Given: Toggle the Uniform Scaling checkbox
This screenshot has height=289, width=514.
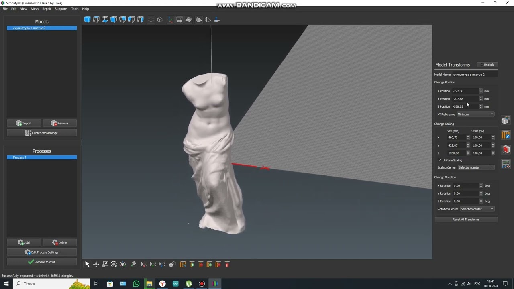Looking at the screenshot, I should tap(440, 160).
